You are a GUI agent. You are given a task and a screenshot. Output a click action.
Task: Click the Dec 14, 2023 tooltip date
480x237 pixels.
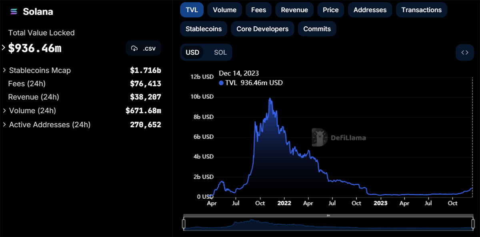click(239, 73)
